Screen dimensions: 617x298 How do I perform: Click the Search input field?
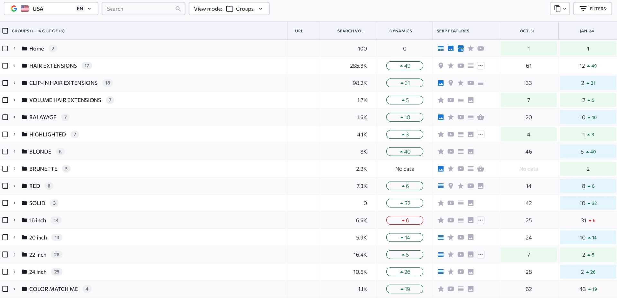click(x=140, y=9)
